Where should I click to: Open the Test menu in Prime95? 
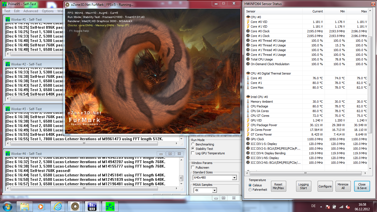[7, 11]
